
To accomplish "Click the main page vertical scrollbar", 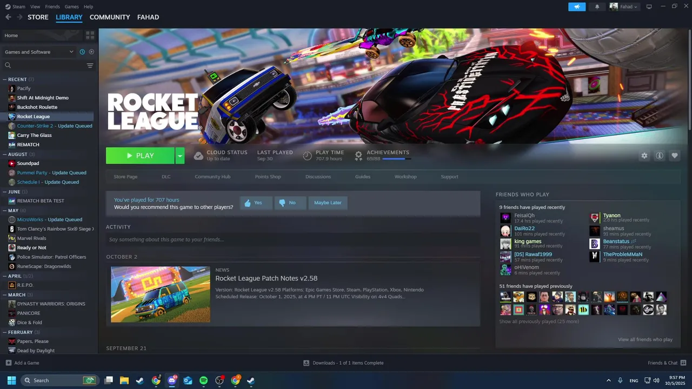I will coord(689,79).
